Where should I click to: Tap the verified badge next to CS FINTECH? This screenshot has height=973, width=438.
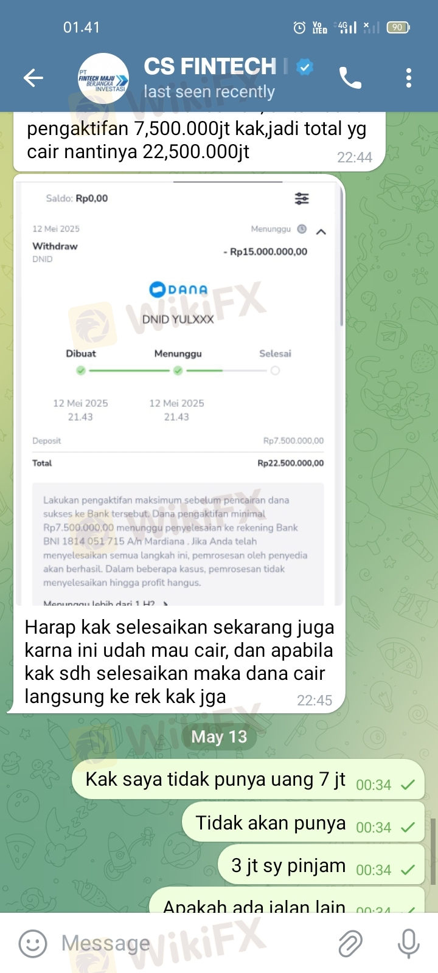pyautogui.click(x=305, y=66)
